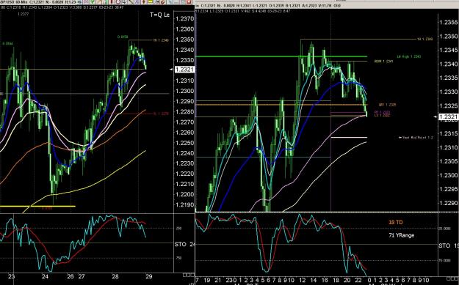The width and height of the screenshot is (459, 285).
Task: Click the LN High 1.2343 annotation
Action: (408, 56)
